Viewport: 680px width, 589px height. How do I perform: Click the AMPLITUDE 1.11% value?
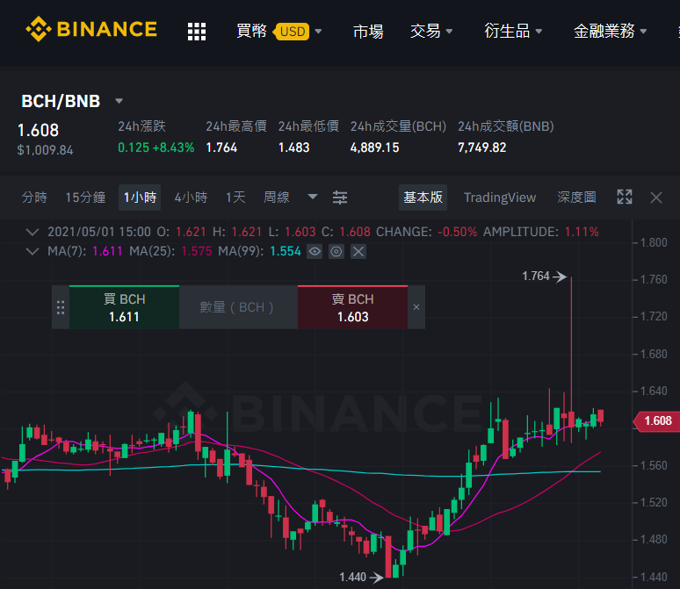pyautogui.click(x=582, y=232)
